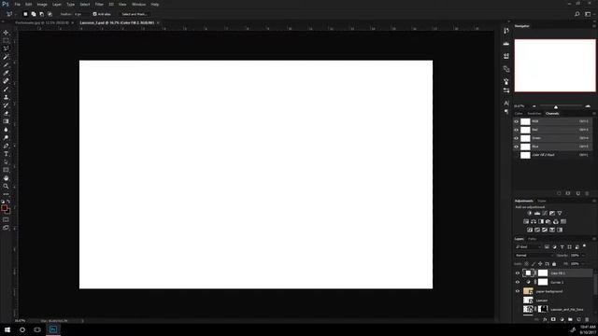Select the Magic Wand tool
This screenshot has height=336, width=598.
[6, 57]
